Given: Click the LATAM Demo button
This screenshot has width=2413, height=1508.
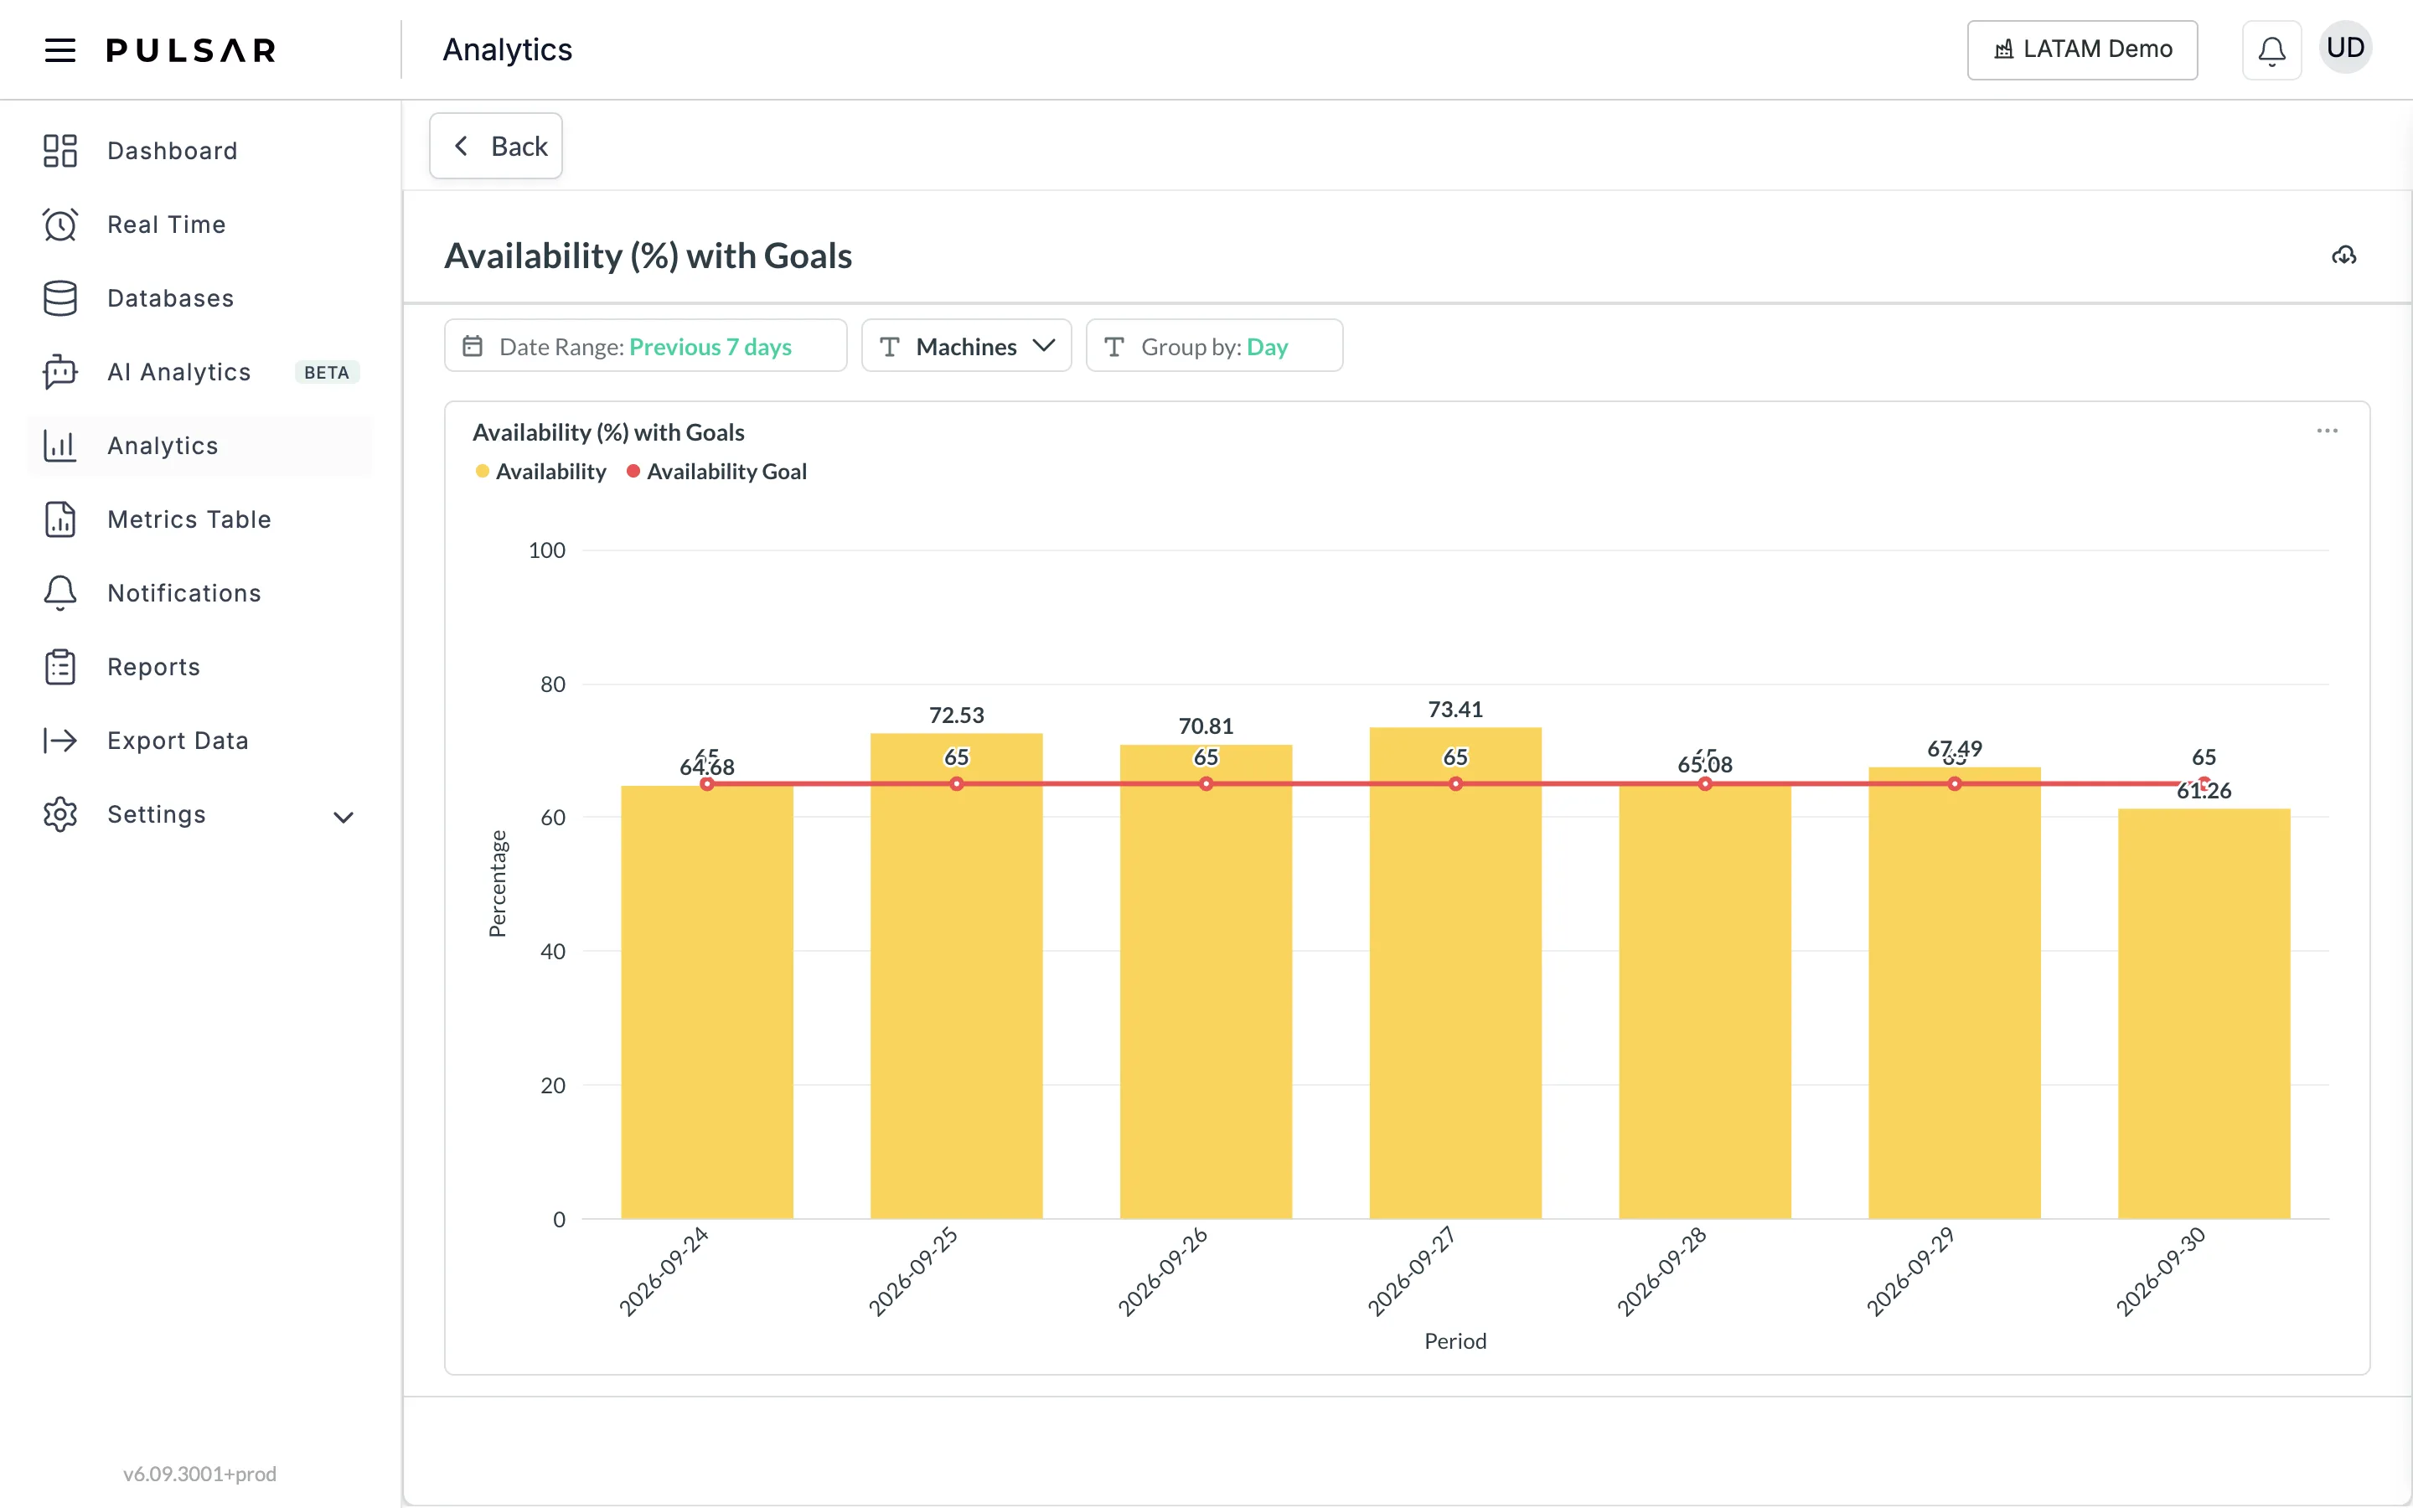Looking at the screenshot, I should pos(2082,50).
